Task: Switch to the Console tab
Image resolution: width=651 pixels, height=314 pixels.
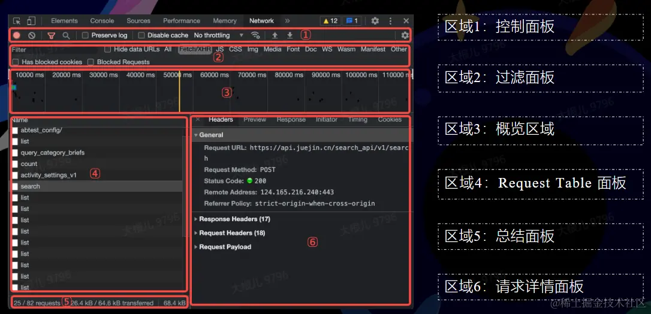Action: (102, 21)
